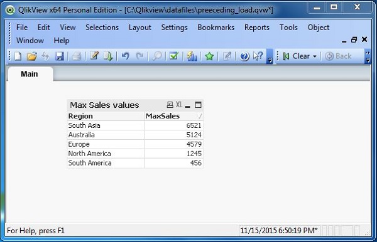377x242 pixels.
Task: Open the Reports menu
Action: pos(257,28)
